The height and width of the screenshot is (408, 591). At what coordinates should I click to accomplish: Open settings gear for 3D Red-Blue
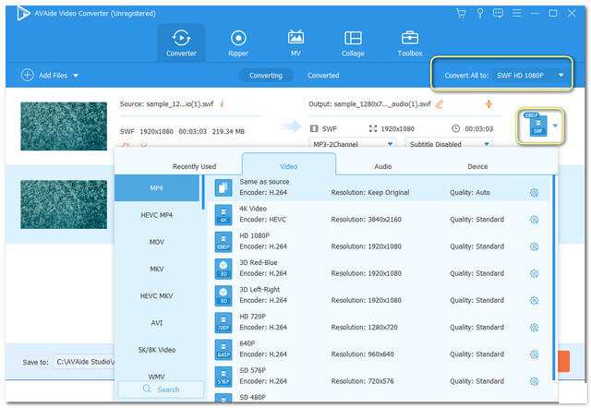click(534, 273)
